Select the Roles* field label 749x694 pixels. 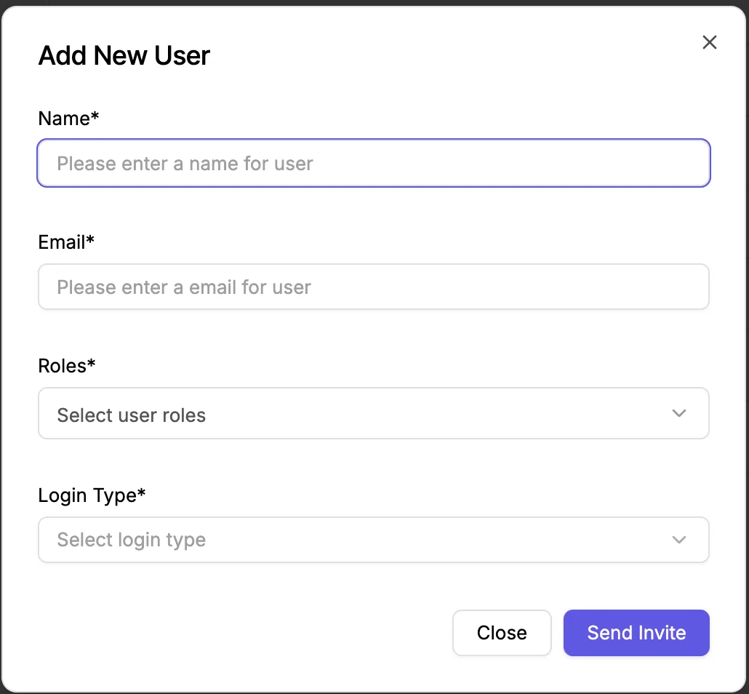pyautogui.click(x=67, y=366)
